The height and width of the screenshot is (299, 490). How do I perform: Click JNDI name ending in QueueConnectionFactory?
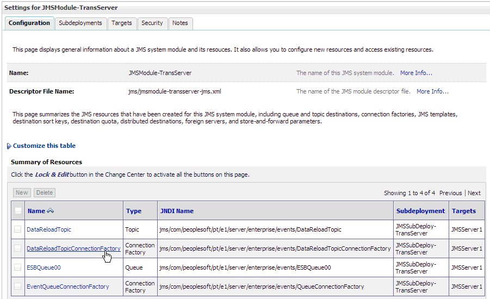coord(262,286)
